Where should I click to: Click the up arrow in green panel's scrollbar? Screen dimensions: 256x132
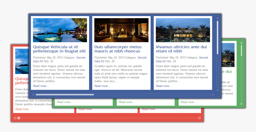tap(241, 43)
